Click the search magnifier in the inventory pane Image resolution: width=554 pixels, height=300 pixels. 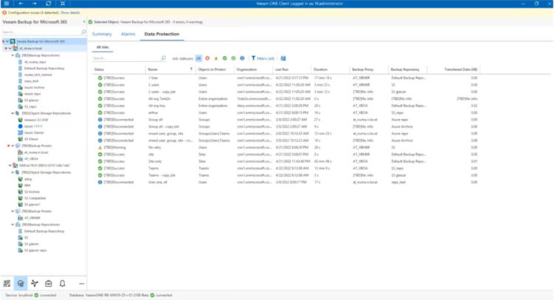83,32
